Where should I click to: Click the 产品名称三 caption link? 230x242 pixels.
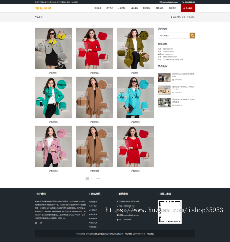click(x=135, y=171)
